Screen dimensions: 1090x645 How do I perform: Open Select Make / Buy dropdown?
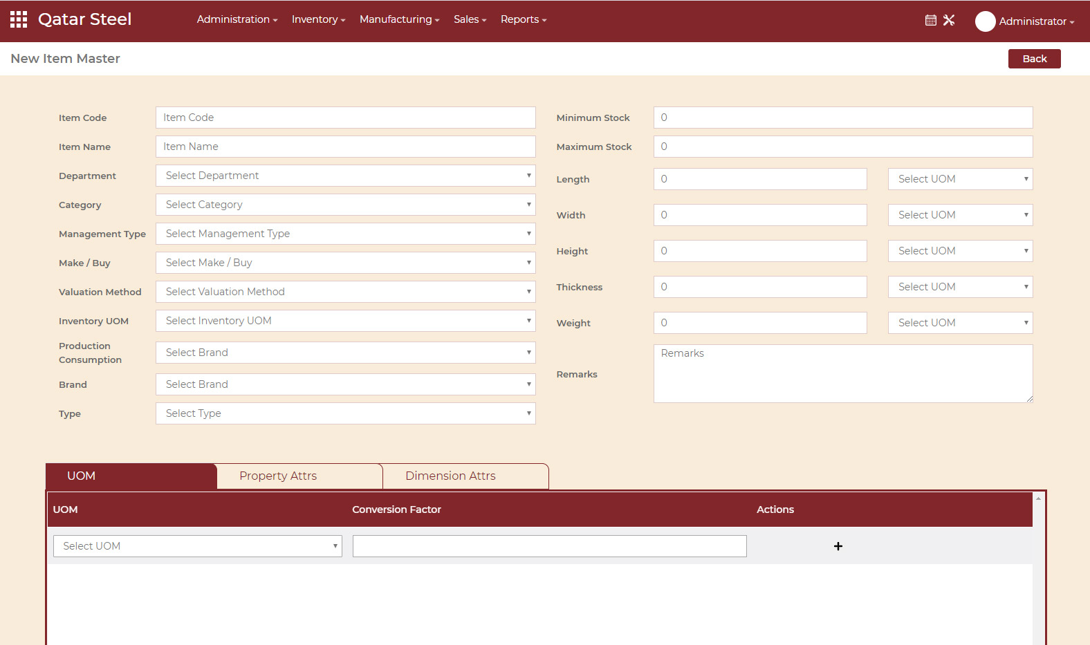coord(346,263)
